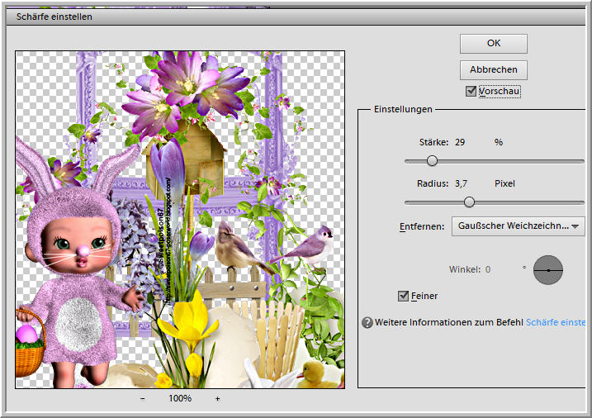Viewport: 592px width, 418px height.
Task: Select the Radius value 3,7 field
Action: (x=461, y=184)
